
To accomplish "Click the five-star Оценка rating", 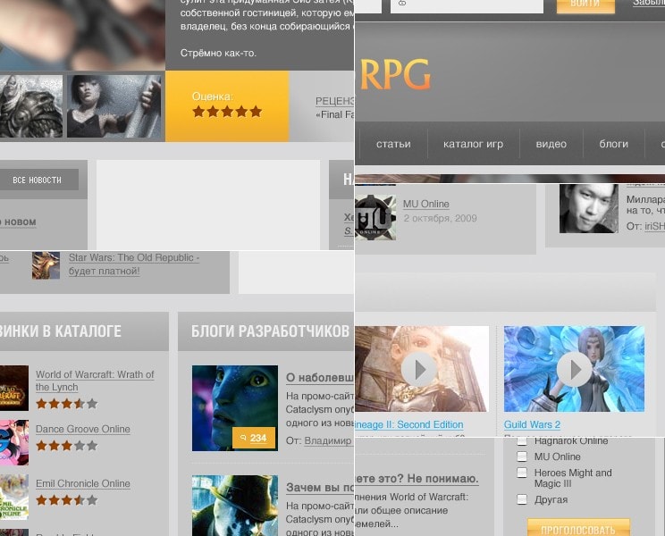I will (x=227, y=112).
